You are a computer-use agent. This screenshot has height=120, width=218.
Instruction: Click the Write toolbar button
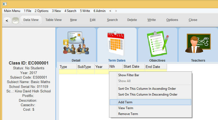(152, 20)
